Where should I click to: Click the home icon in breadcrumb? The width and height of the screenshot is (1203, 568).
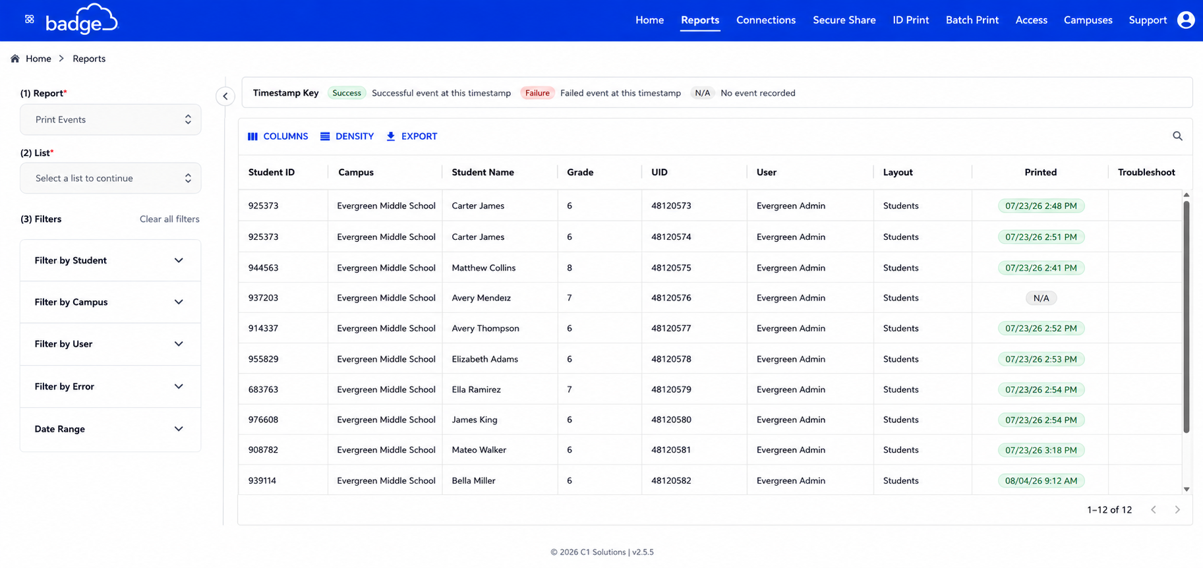point(15,59)
